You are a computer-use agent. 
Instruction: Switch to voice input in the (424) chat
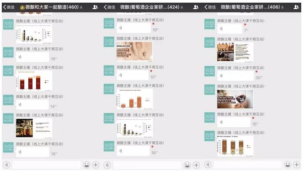pos(107,165)
